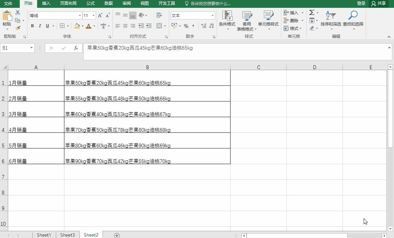The height and width of the screenshot is (238, 394).
Task: Toggle underline formatting
Action: 47,26
